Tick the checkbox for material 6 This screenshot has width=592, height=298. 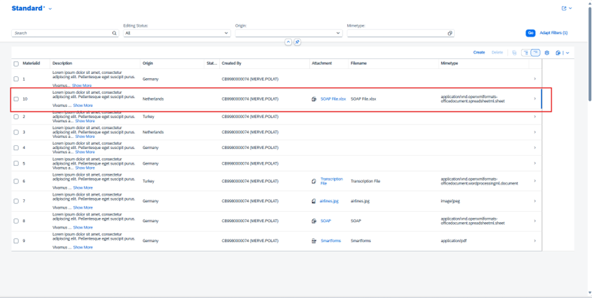16,181
